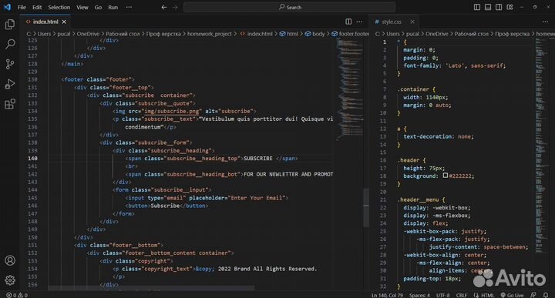Click the Go Live status bar button
Screen dimensions: 555x298
pos(512,295)
